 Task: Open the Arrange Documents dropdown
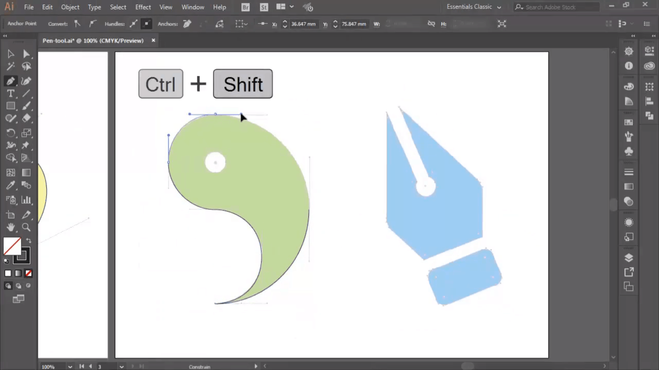[x=285, y=7]
